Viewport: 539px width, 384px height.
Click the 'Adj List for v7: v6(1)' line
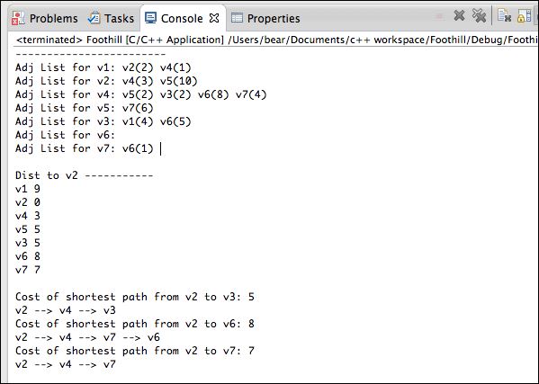pyautogui.click(x=85, y=148)
